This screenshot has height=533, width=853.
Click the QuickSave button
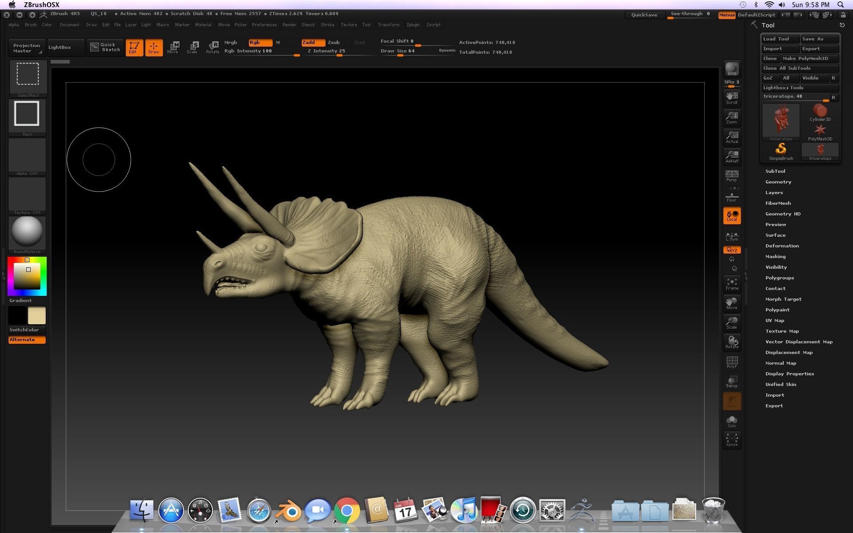[x=644, y=15]
